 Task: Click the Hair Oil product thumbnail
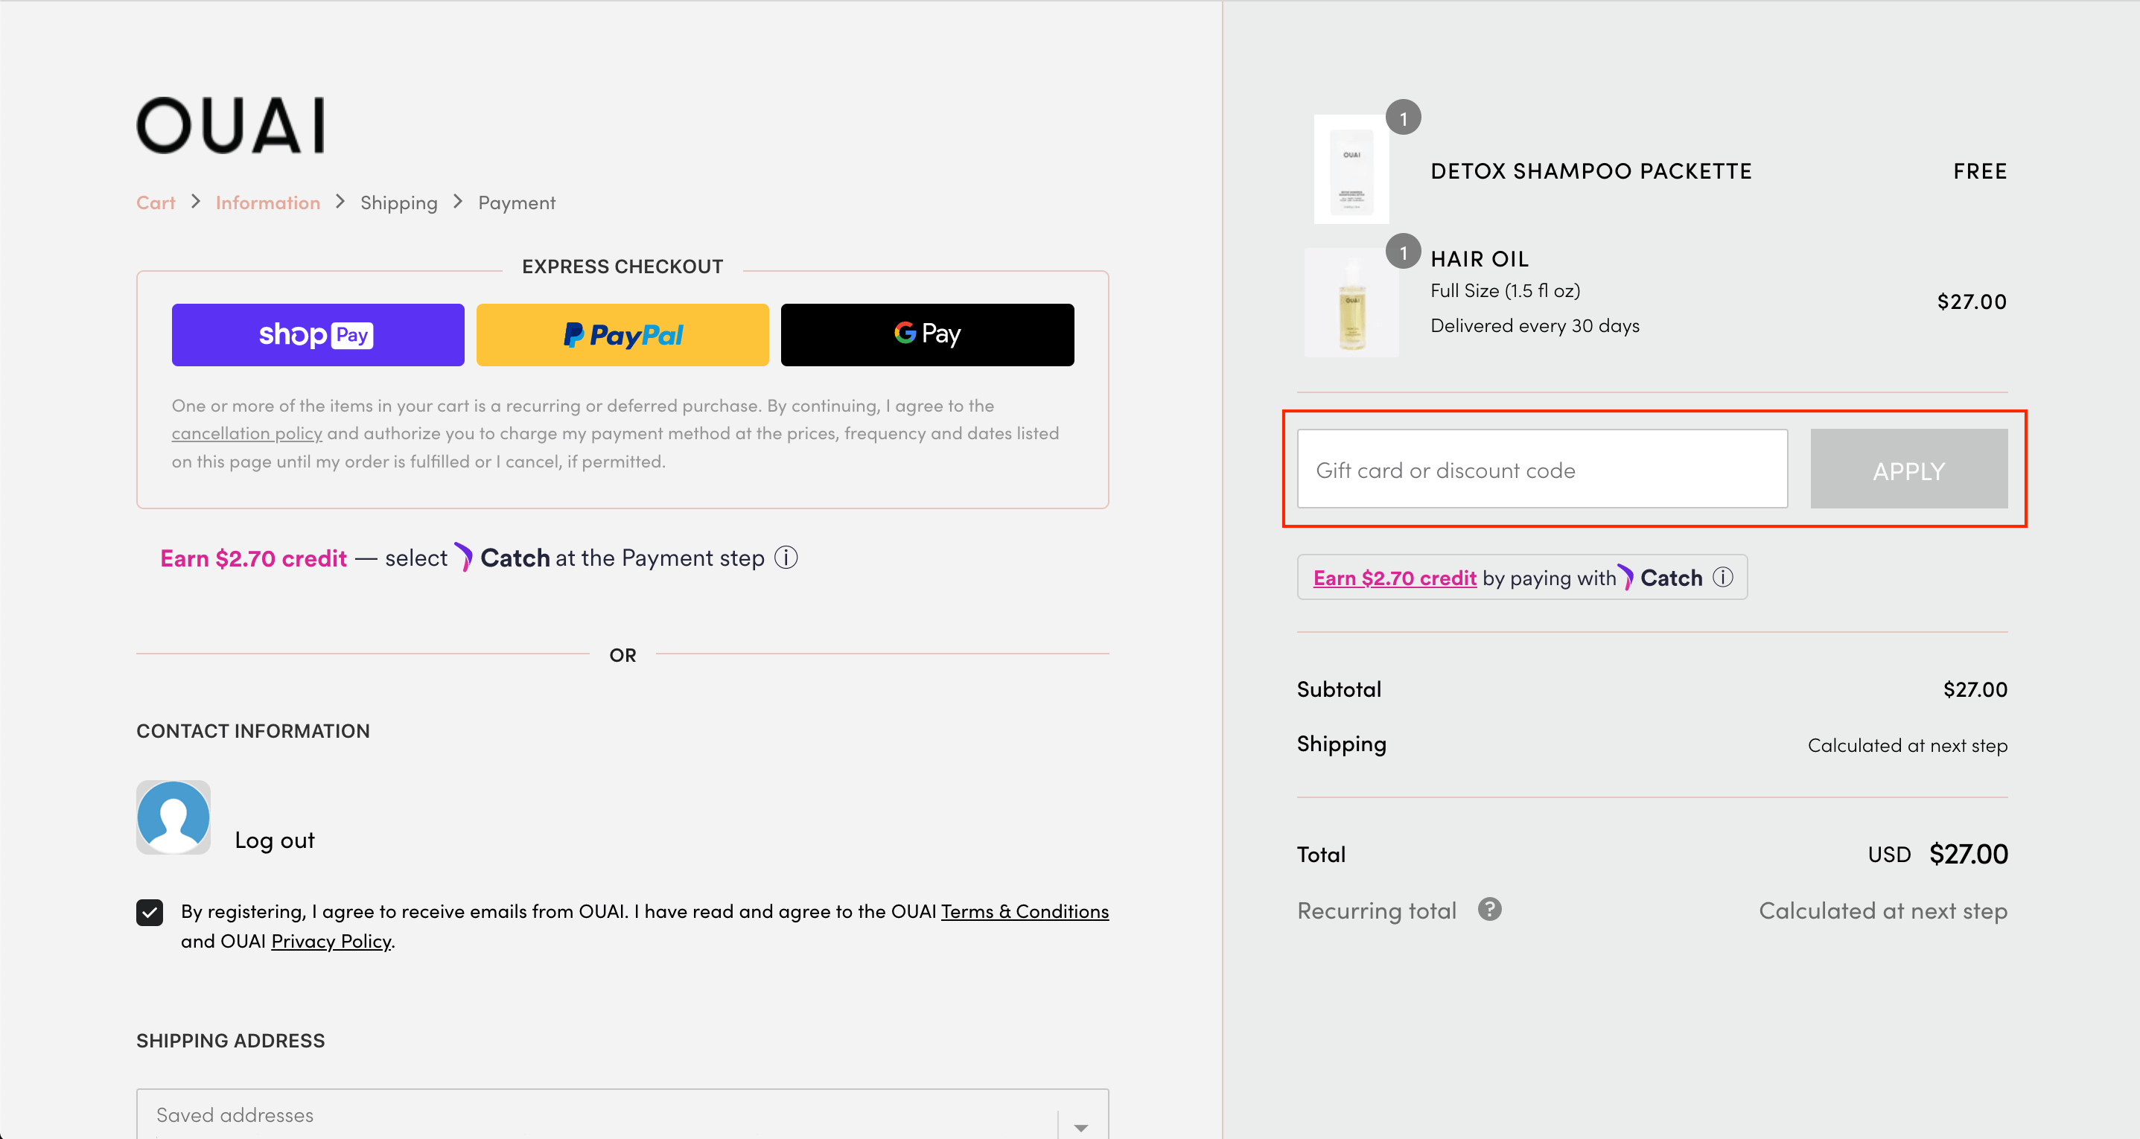point(1351,302)
